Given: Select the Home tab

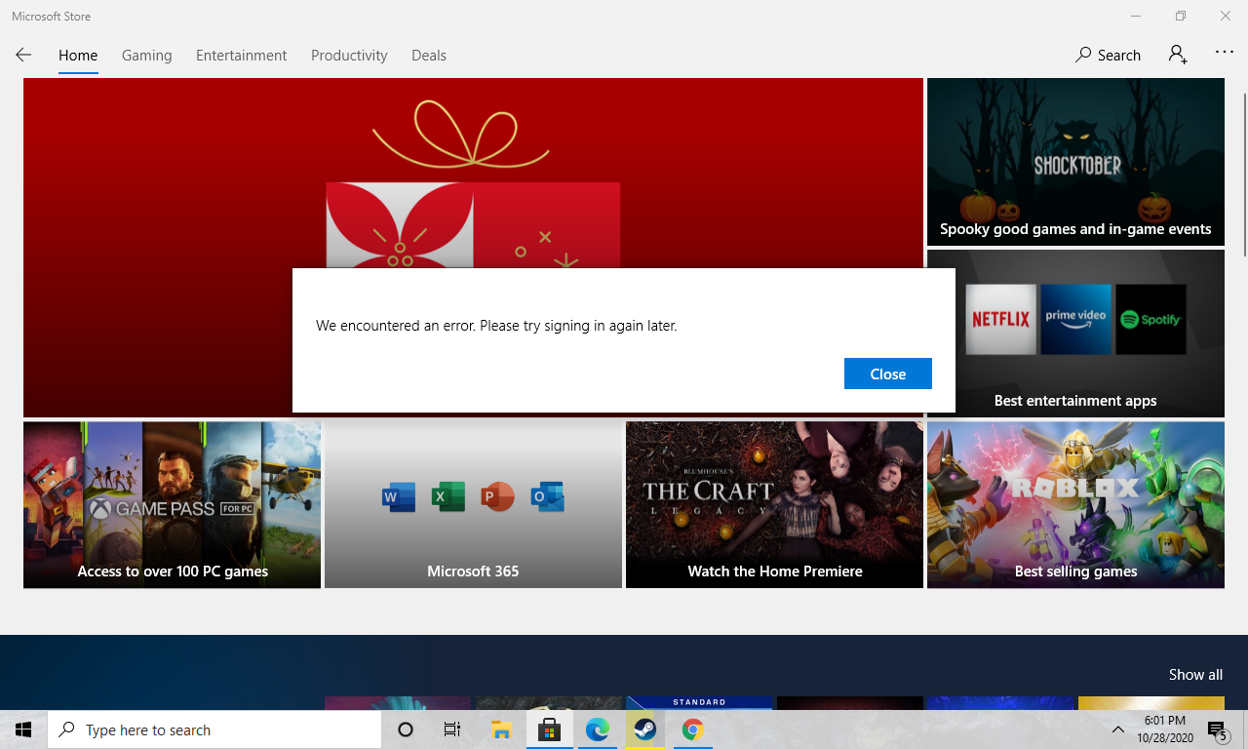Looking at the screenshot, I should coord(78,56).
